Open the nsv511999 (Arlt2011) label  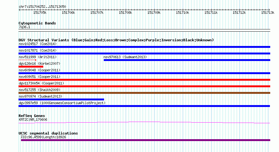tap(38, 57)
